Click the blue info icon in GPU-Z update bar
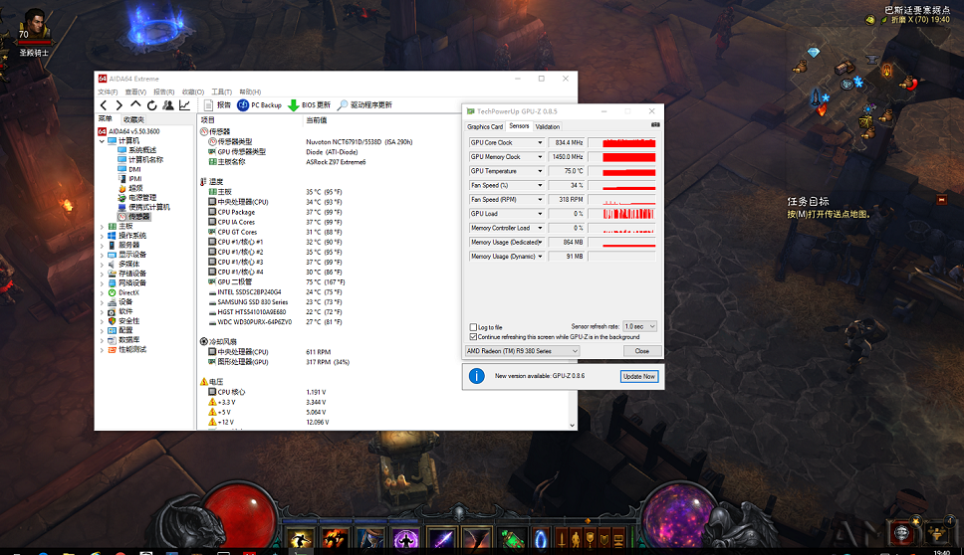Viewport: 964px width, 555px height. coord(476,376)
